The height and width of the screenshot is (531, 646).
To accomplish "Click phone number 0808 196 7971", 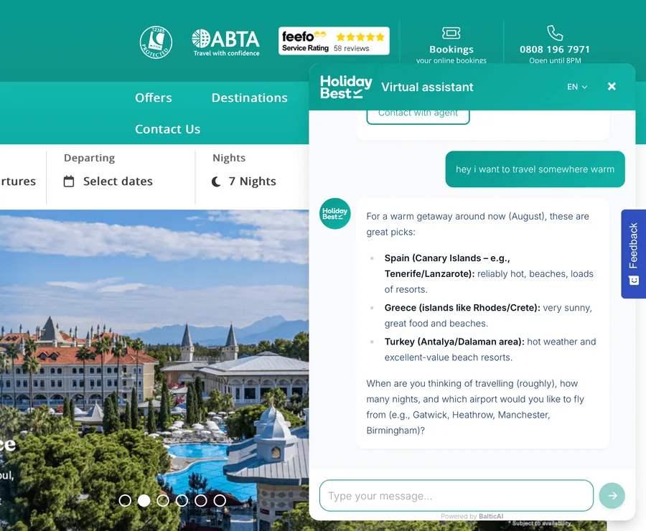I will click(555, 50).
